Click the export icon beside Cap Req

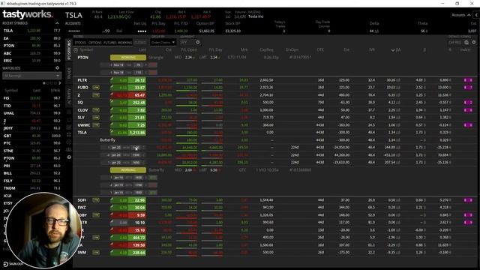(x=466, y=43)
